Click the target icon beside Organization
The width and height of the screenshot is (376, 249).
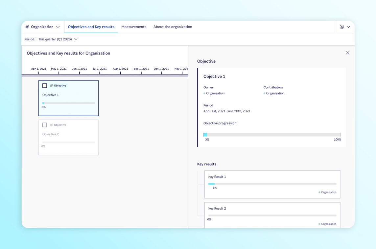(27, 27)
